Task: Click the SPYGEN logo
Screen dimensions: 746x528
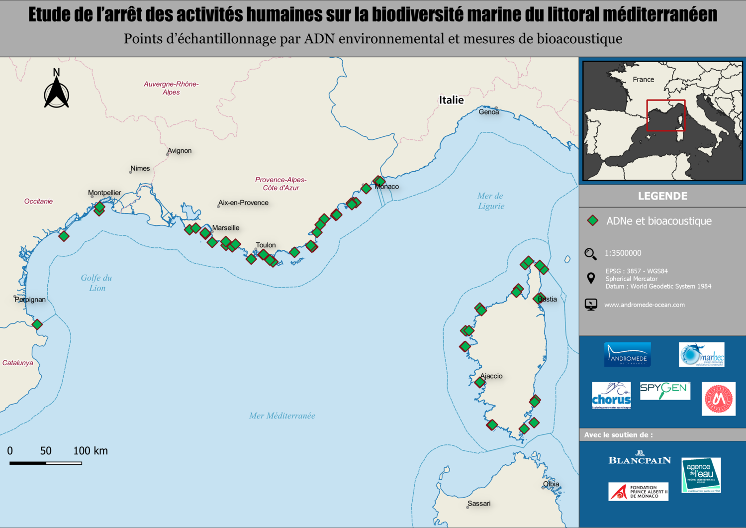Action: (665, 391)
